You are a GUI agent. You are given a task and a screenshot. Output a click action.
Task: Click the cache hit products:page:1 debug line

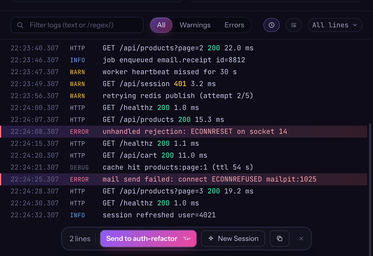pos(184,167)
